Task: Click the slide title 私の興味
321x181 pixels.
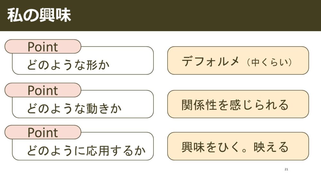Action: pos(39,15)
